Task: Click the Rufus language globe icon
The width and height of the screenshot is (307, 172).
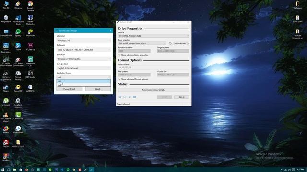Action: (120, 97)
